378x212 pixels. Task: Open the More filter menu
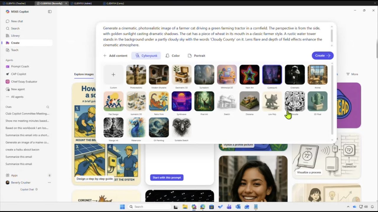[352, 74]
